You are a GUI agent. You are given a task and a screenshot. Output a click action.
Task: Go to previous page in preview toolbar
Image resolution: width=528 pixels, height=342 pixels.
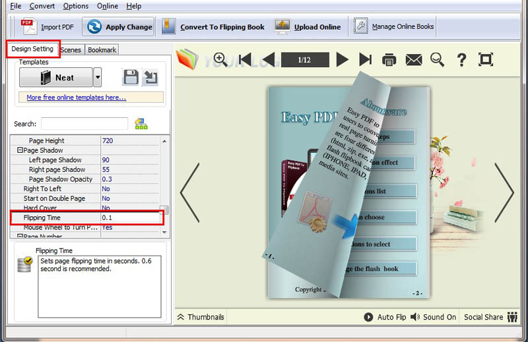[268, 59]
